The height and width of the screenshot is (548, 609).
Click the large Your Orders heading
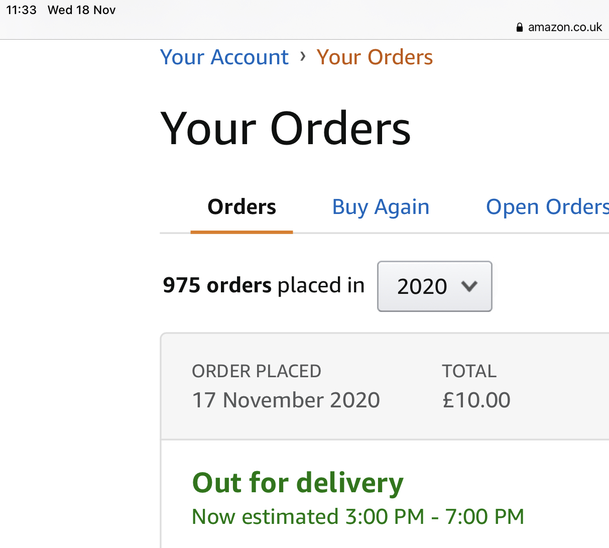click(285, 129)
